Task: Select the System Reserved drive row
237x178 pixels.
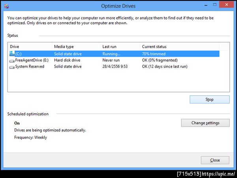Action: tap(30, 66)
